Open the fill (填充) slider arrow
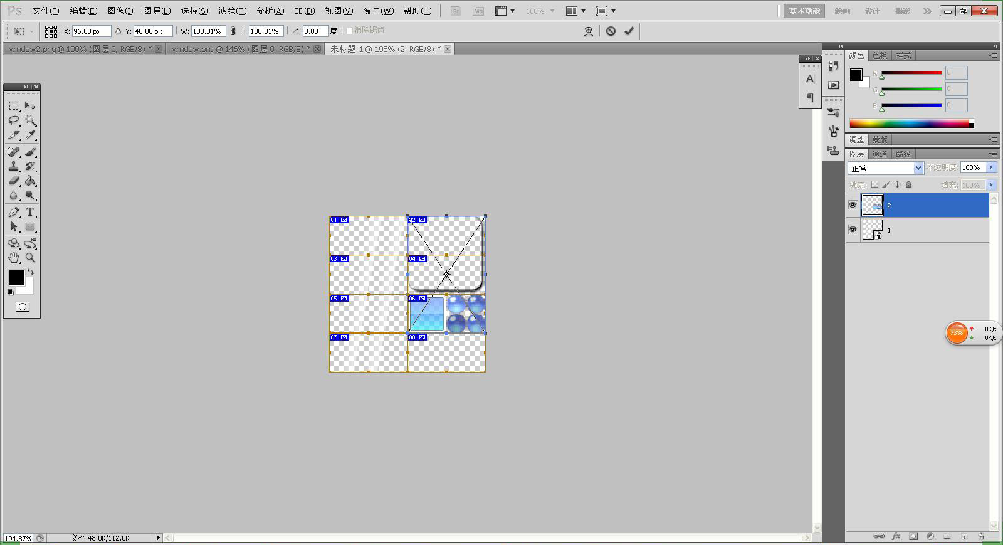This screenshot has width=1003, height=545. (x=991, y=185)
